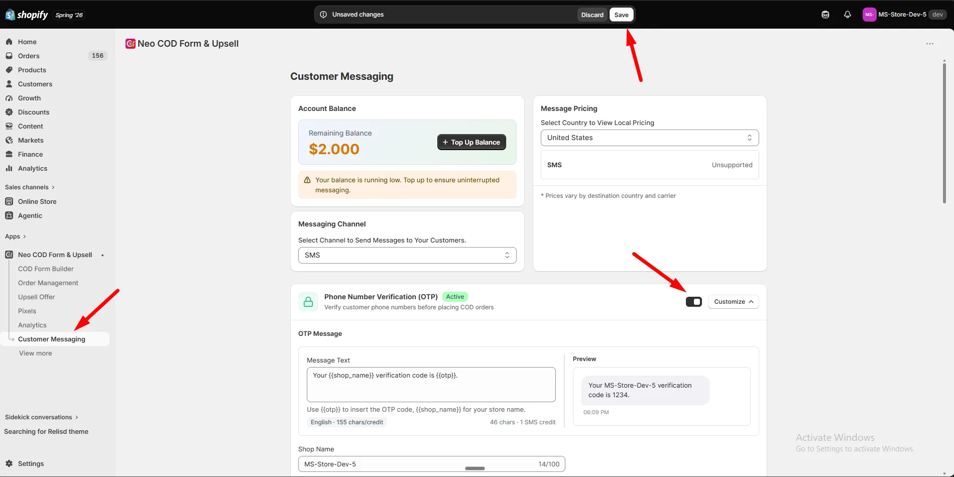The height and width of the screenshot is (477, 954).
Task: Click the green Active status badge
Action: click(455, 297)
